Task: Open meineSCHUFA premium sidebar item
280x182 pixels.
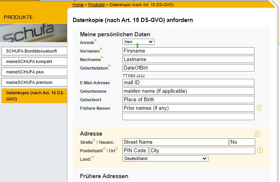Action: pyautogui.click(x=34, y=82)
